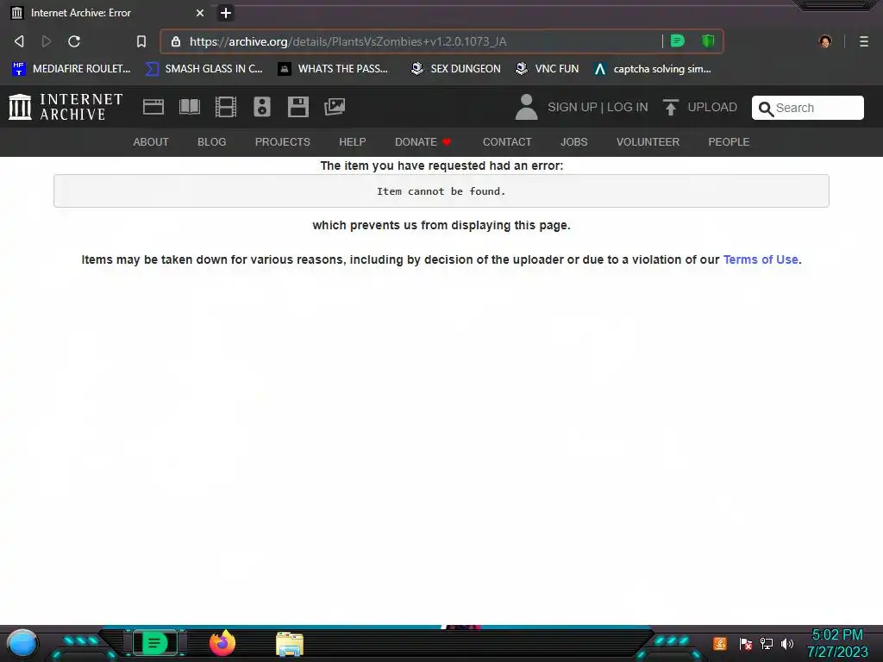Open the profile avatar in the browser toolbar
The image size is (883, 662).
point(825,41)
